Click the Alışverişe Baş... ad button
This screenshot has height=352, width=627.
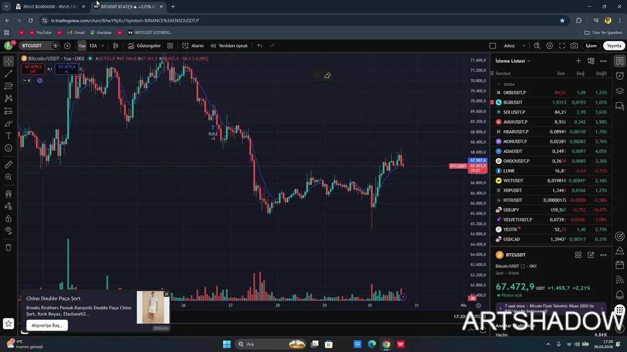click(47, 325)
